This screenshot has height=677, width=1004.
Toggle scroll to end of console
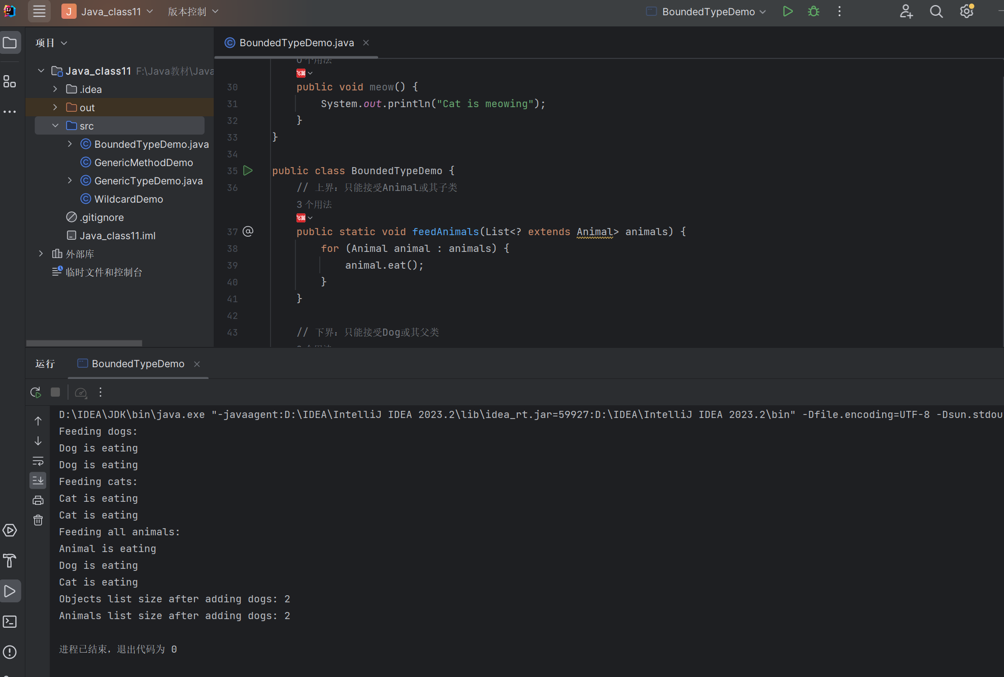click(38, 480)
